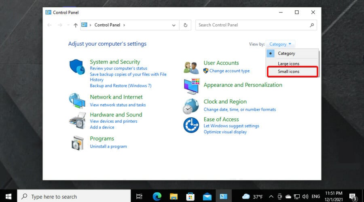364x202 pixels.
Task: Open System and Security shield icon
Action: [77, 67]
